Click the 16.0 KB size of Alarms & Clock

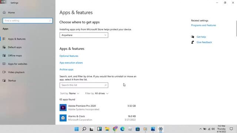[x=132, y=116]
